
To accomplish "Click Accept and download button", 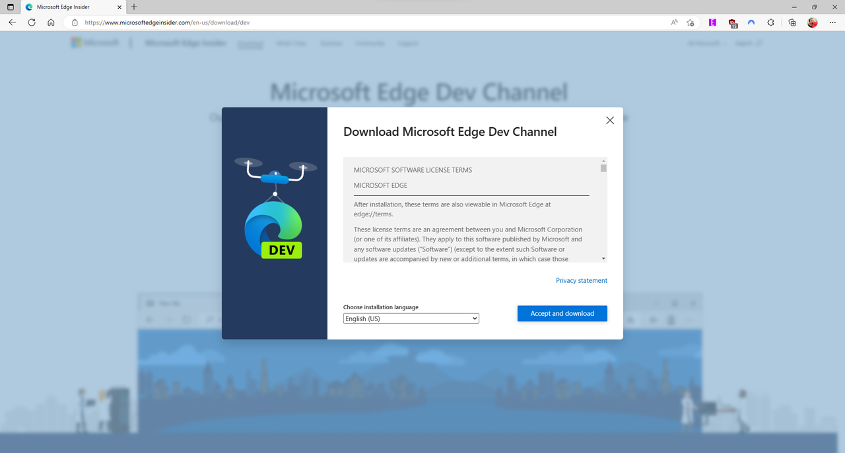I will (562, 313).
